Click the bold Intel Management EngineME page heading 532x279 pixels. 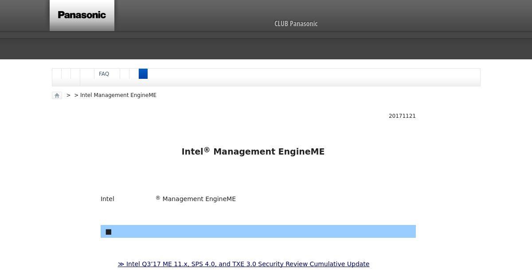pyautogui.click(x=253, y=151)
